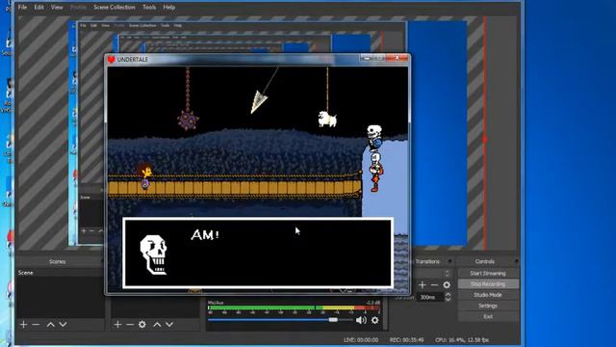Viewport: 616px width, 347px height.
Task: Add a new source with the Sources plus icon
Action: pyautogui.click(x=117, y=325)
